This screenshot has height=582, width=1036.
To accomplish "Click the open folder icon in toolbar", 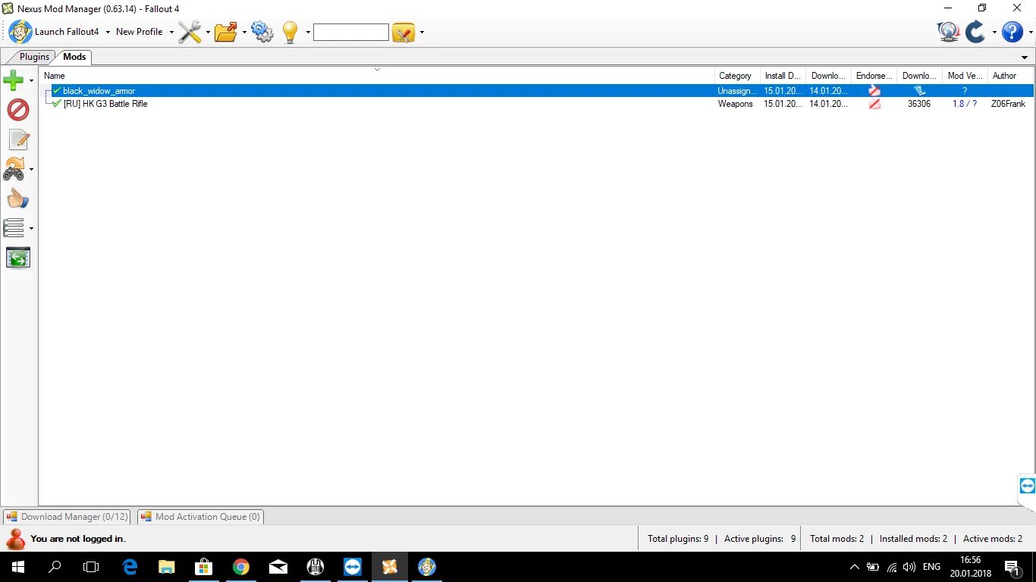I will (226, 32).
